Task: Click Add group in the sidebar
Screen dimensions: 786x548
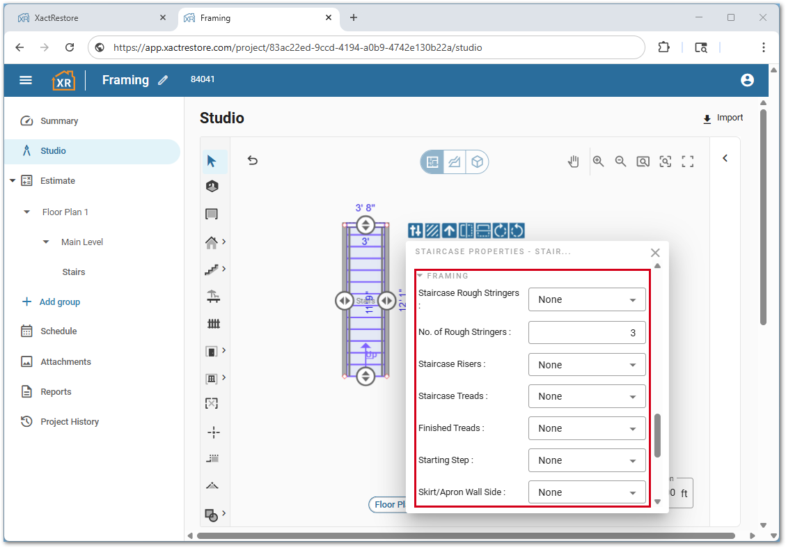Action: [x=59, y=302]
